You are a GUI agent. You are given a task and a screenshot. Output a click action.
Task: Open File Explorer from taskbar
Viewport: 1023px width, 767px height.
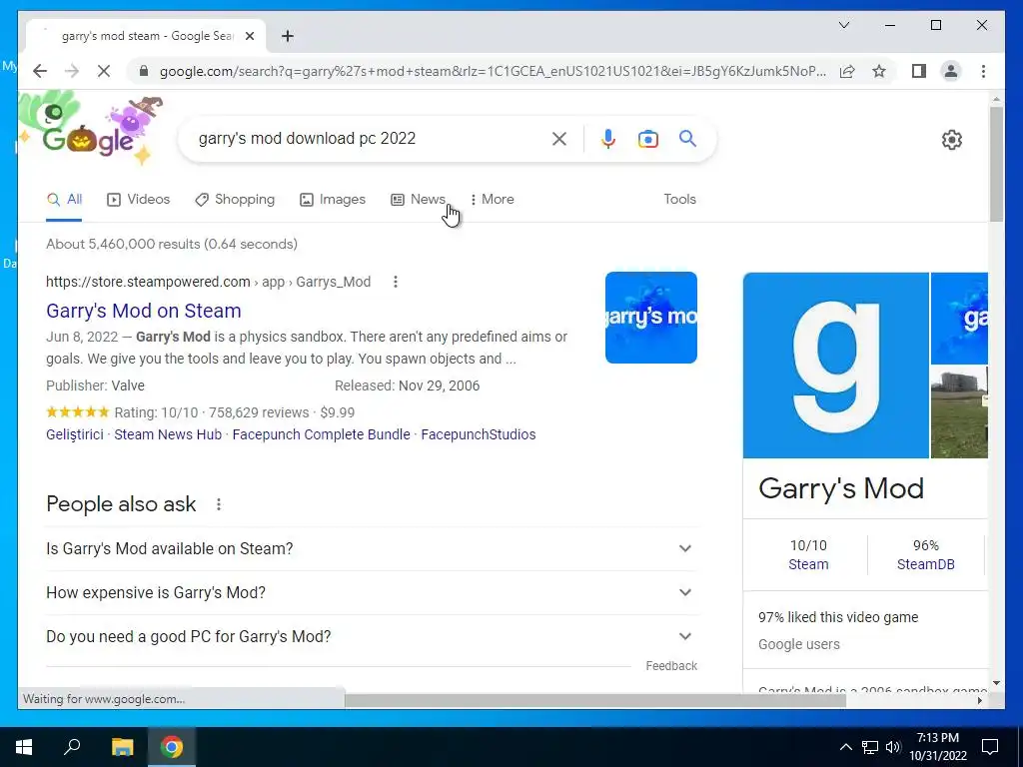tap(122, 747)
